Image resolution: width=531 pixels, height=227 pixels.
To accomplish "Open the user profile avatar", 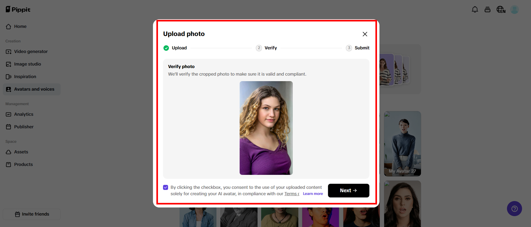I will [515, 10].
